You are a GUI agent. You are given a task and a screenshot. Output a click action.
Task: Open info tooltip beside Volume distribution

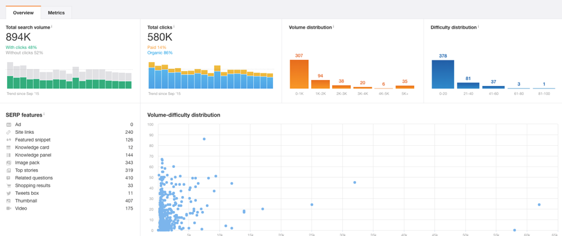click(334, 26)
